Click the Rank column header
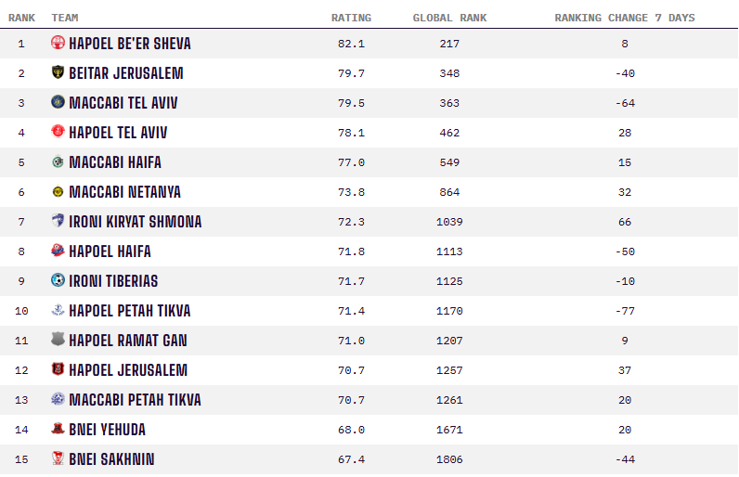739x477 pixels. pos(21,18)
